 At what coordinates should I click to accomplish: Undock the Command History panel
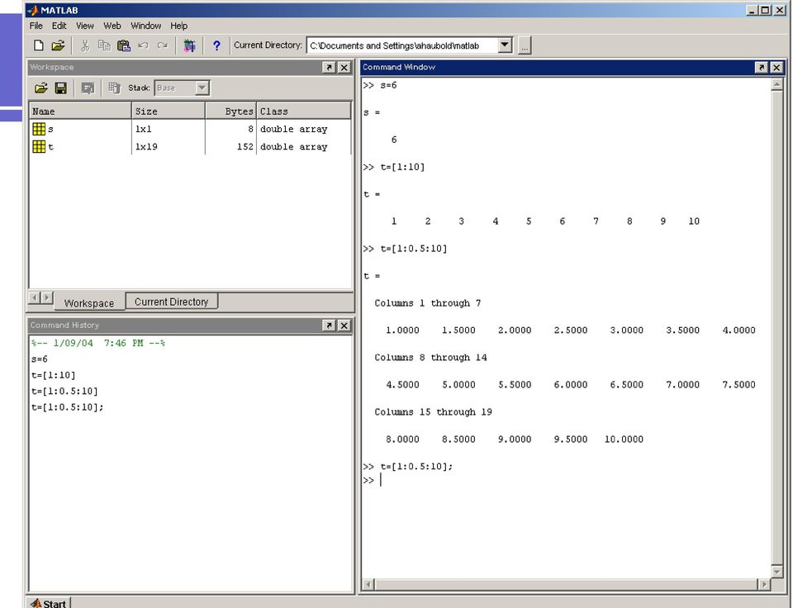click(329, 325)
